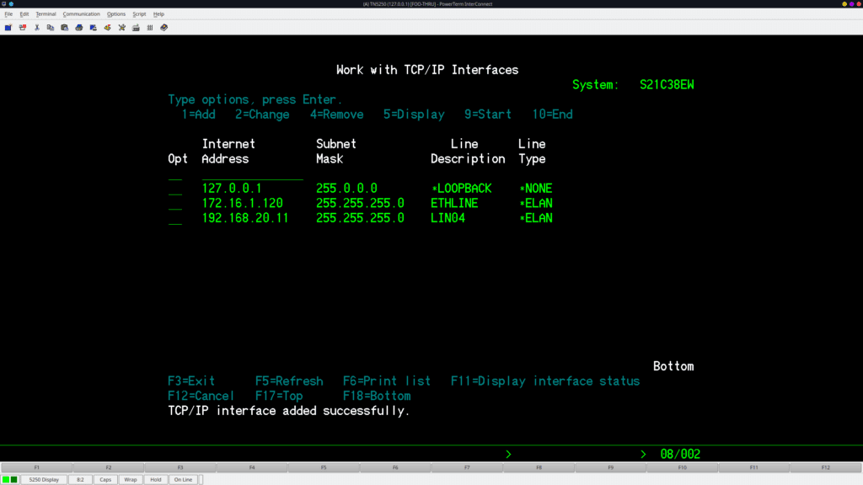Screen dimensions: 863x485
Task: Click the LIN04 line description text
Action: [x=448, y=218]
